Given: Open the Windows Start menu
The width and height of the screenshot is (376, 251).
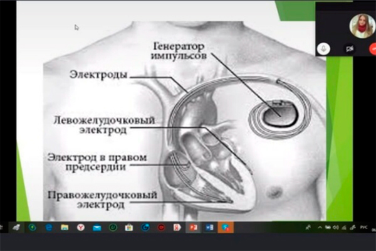Looking at the screenshot, I should (3, 227).
